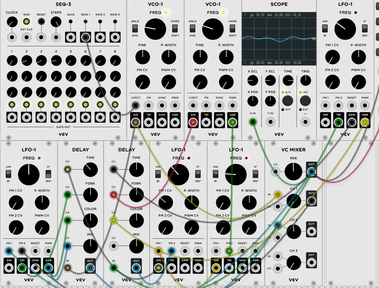
Task: Click the CH 3 CV jack on VC MIXER
Action: 278,269
